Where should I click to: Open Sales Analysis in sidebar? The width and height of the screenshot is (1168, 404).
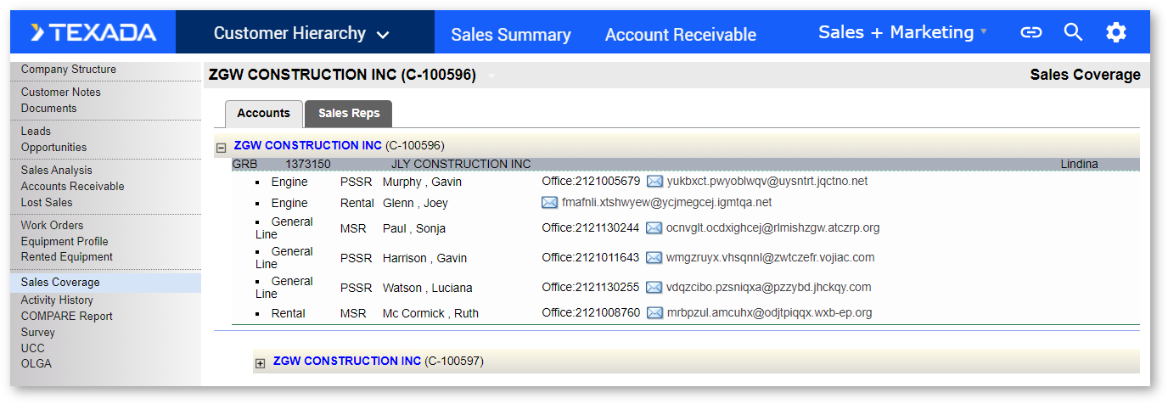point(57,170)
